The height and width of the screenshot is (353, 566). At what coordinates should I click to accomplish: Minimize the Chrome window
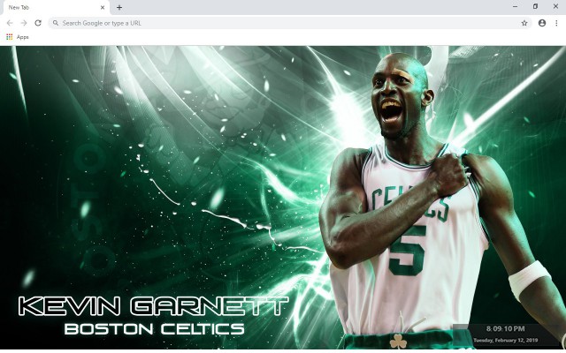[x=515, y=6]
